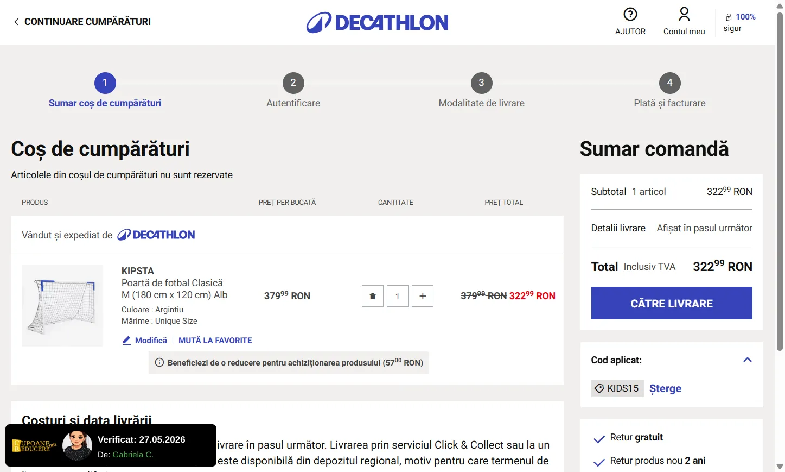Open the AJUTOR help icon
The image size is (785, 472).
630,14
